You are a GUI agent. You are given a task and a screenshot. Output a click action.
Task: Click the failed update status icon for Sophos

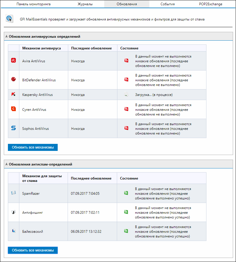click(126, 128)
